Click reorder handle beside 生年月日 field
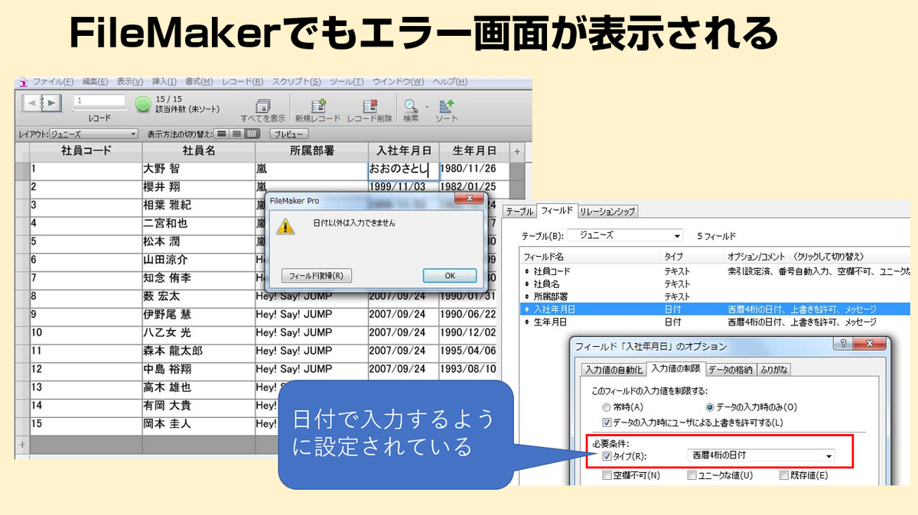Image resolution: width=918 pixels, height=515 pixels. coord(526,322)
